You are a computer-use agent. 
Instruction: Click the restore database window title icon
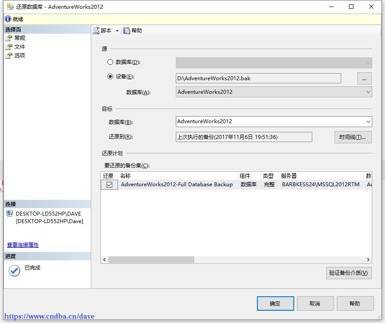tap(11, 7)
